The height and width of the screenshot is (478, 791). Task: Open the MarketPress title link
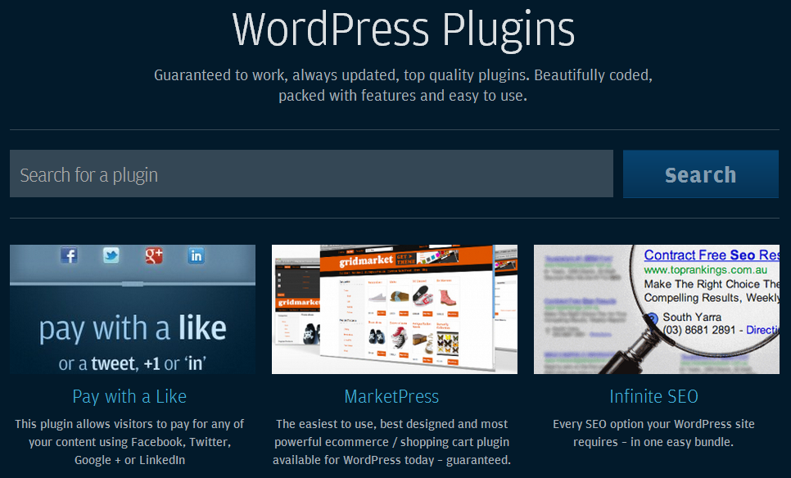tap(391, 397)
